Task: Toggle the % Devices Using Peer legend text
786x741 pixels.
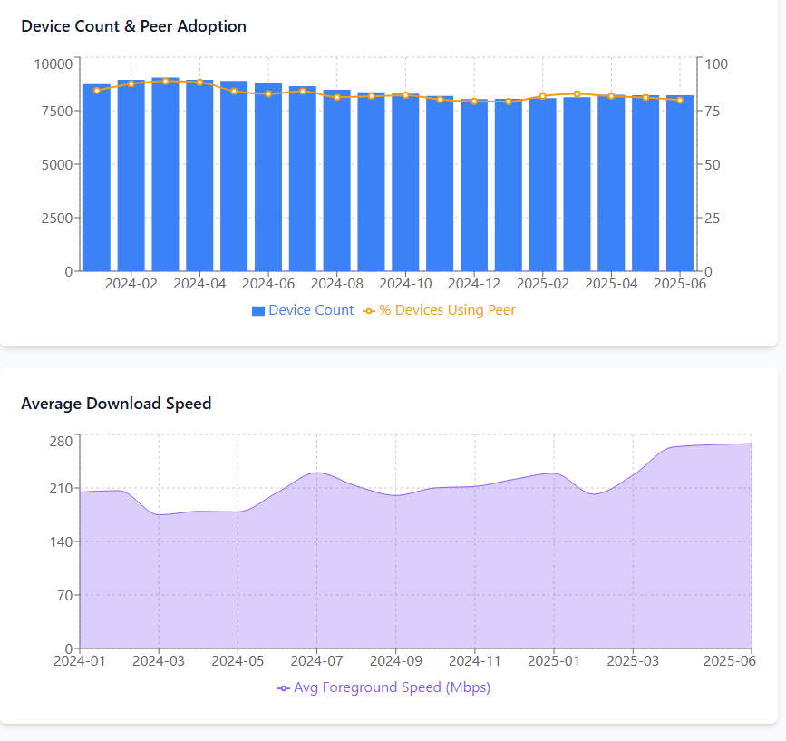Action: pyautogui.click(x=447, y=310)
